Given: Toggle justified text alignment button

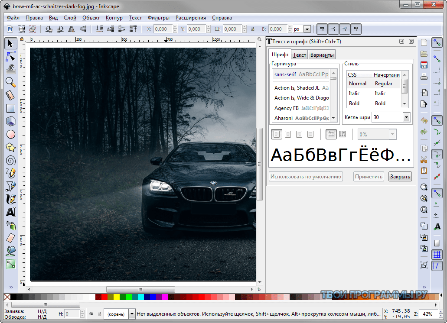Looking at the screenshot, I should click(310, 134).
